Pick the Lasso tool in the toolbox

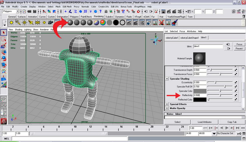pos(4,39)
